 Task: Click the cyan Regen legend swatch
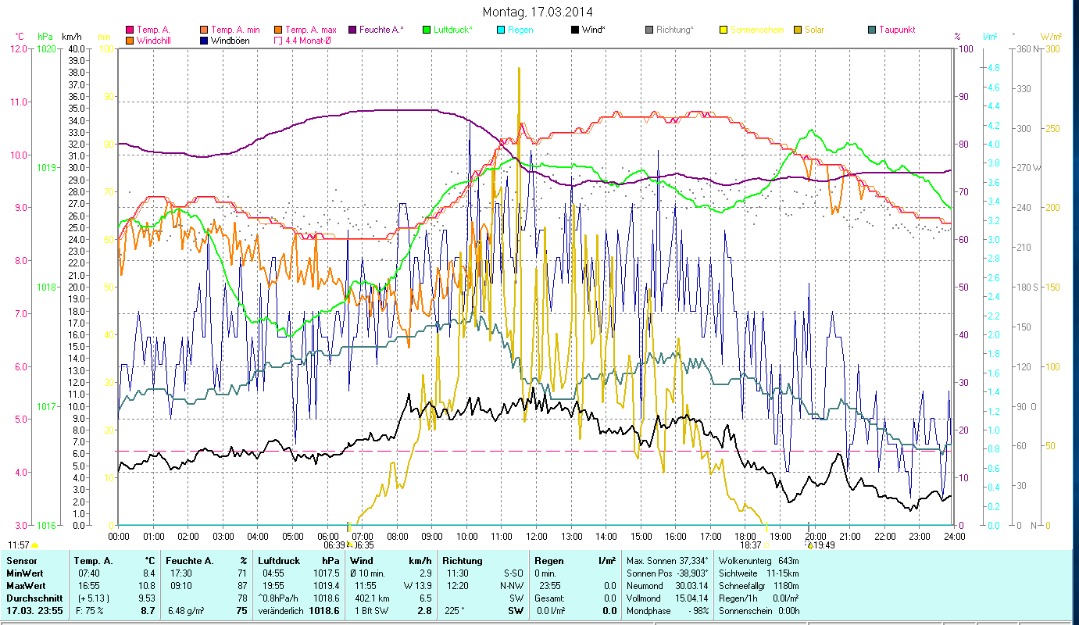(501, 30)
